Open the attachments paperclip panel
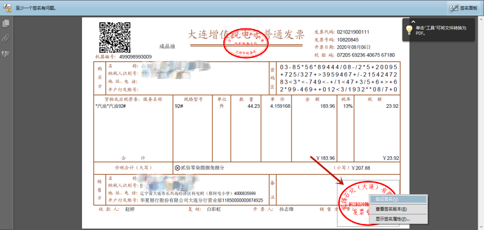484x230 pixels. (x=6, y=38)
